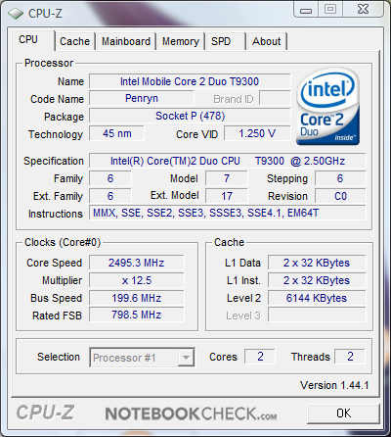Viewport: 391px width, 437px height.
Task: Go to the About tab
Action: (267, 41)
